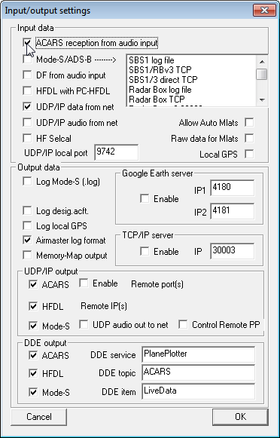Click the UDP/IP local port field

117,152
